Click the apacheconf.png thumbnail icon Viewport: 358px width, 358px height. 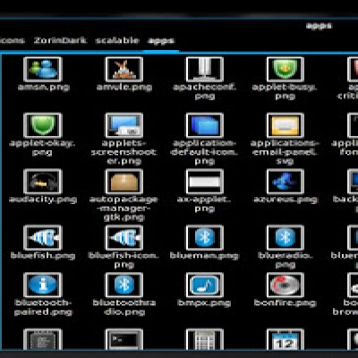[x=205, y=69]
